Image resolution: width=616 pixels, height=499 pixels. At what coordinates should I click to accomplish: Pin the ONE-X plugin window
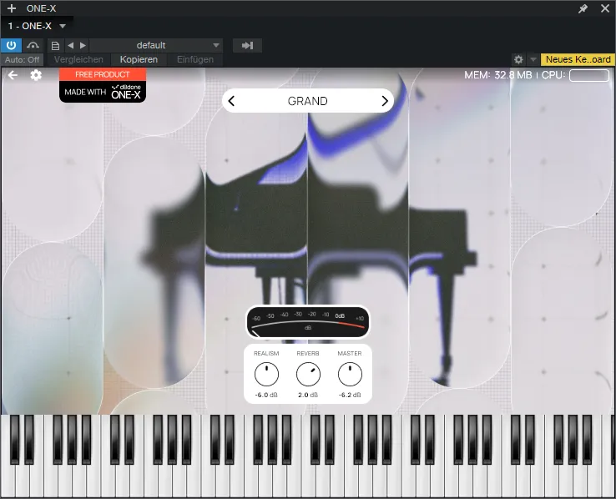pos(583,8)
